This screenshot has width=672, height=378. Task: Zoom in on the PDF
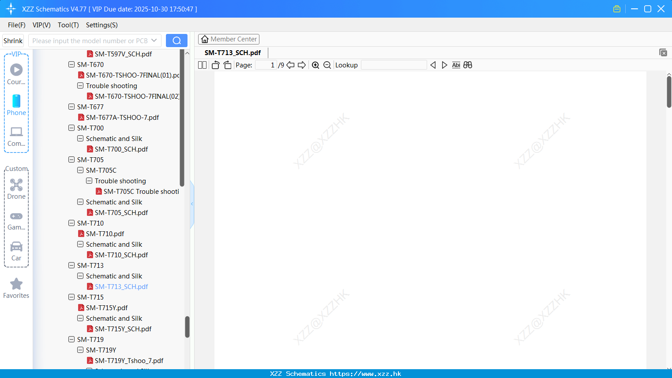click(x=315, y=65)
